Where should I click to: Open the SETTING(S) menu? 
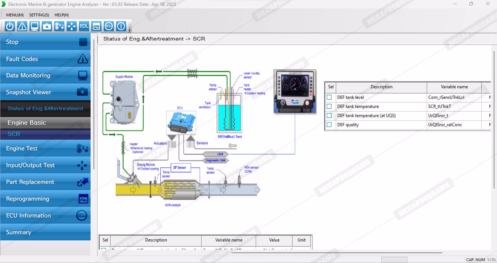point(39,15)
